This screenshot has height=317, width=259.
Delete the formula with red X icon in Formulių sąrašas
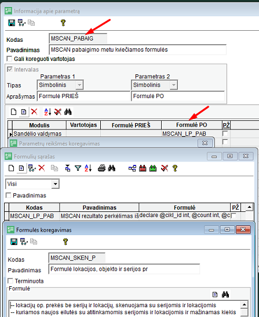[x=42, y=168]
